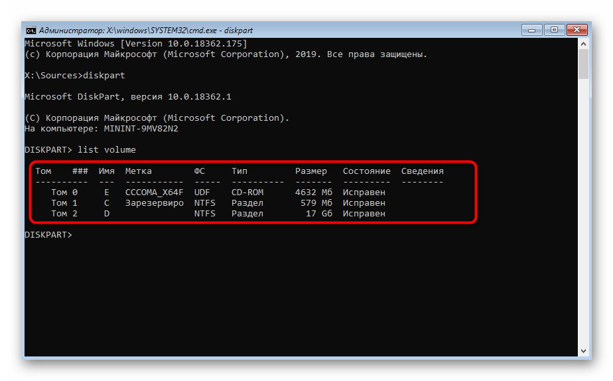Click the '17 Gб' size value
The width and height of the screenshot is (613, 381).
[x=319, y=213]
